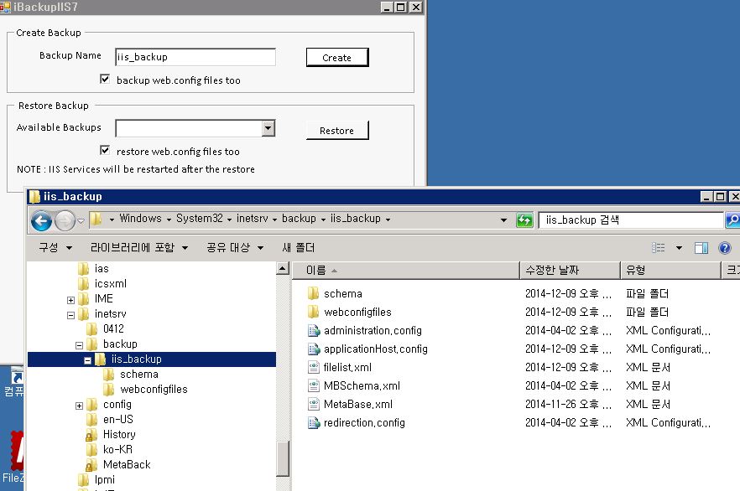Collapse the inetsrv folder in tree
This screenshot has height=491, width=740.
(x=70, y=314)
